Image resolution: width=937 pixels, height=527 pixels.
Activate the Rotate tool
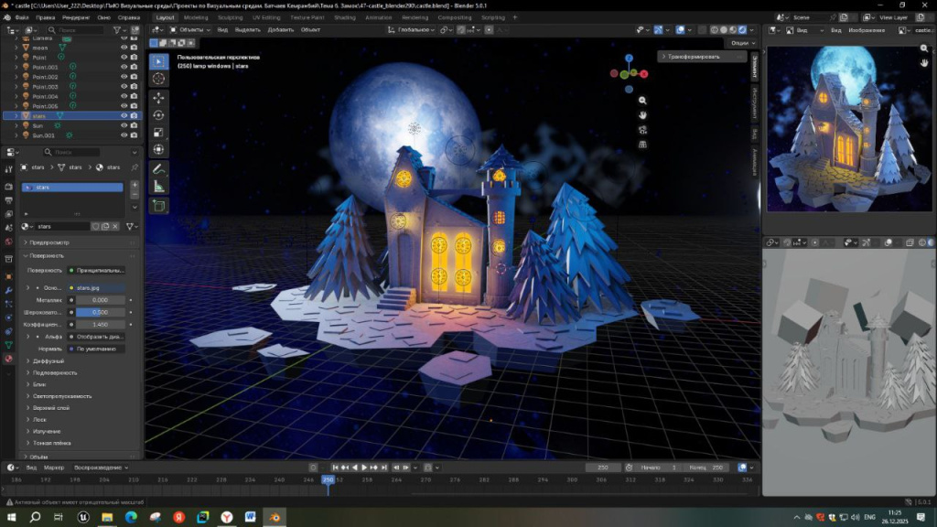click(158, 114)
